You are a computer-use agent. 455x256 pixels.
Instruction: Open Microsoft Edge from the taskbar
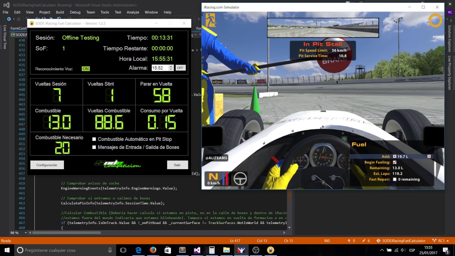pyautogui.click(x=138, y=250)
